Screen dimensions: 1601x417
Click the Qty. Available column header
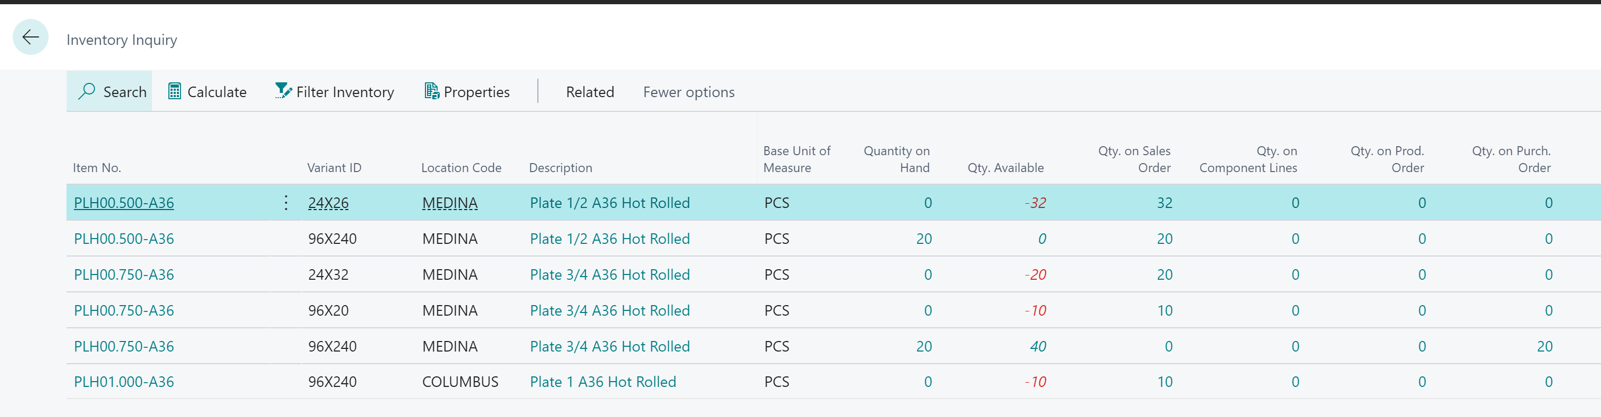point(1005,168)
